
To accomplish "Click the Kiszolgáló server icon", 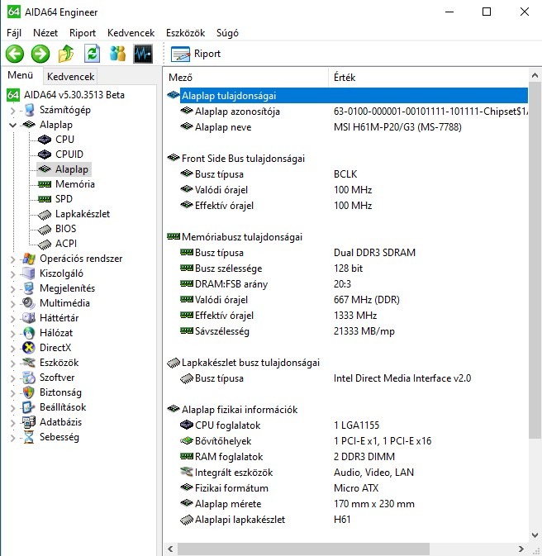I will tap(29, 273).
